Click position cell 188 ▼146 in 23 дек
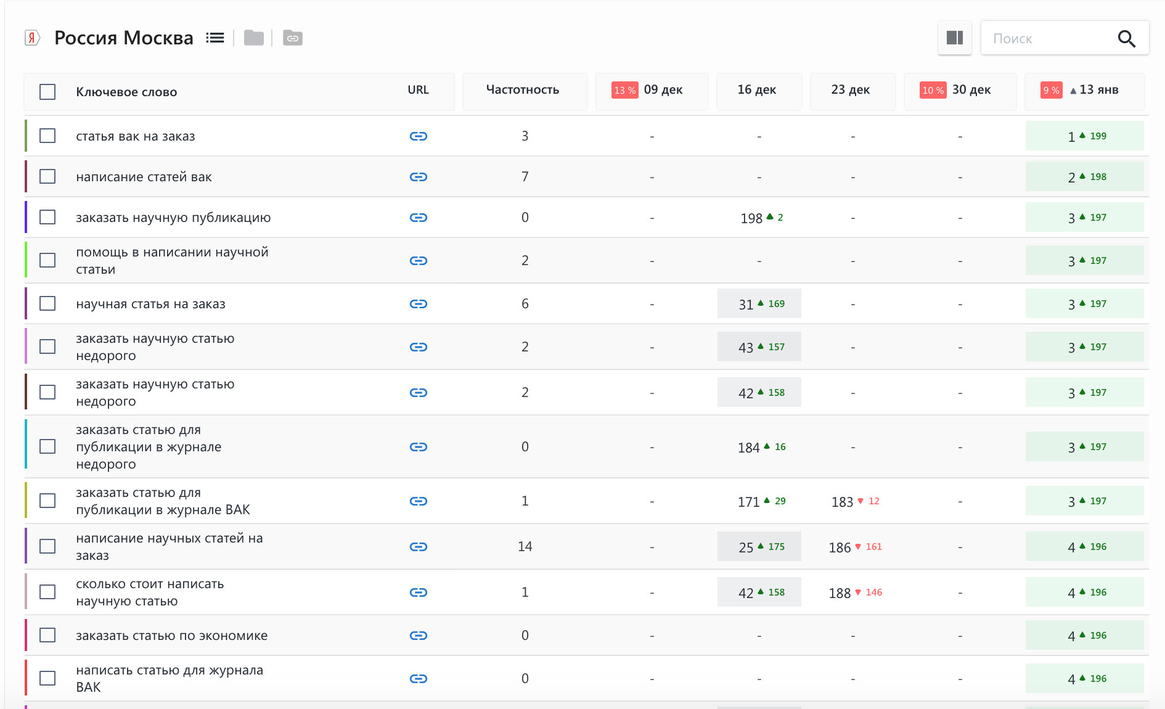 point(854,592)
